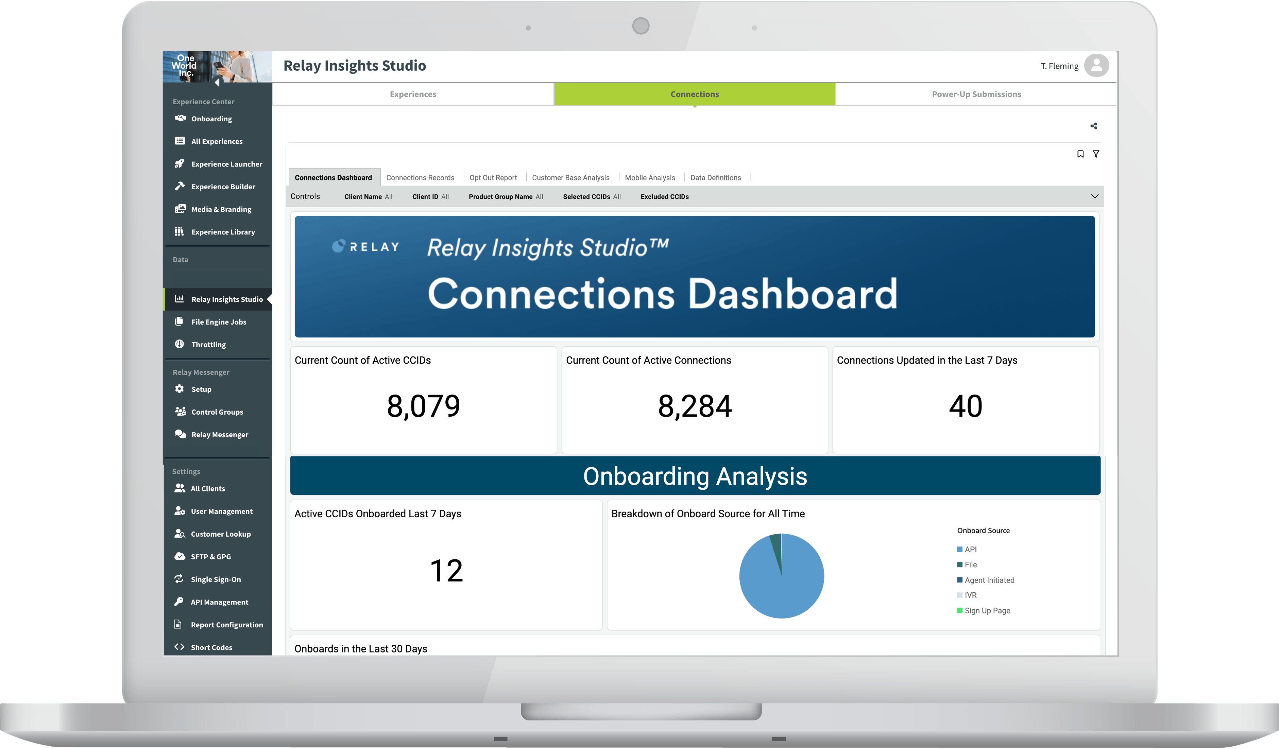Click the One World Inc. logo image
Screen dimensions: 1279x749
tap(217, 66)
